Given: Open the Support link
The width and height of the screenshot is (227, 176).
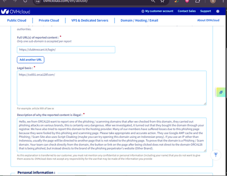Looking at the screenshot, I should (x=206, y=11).
